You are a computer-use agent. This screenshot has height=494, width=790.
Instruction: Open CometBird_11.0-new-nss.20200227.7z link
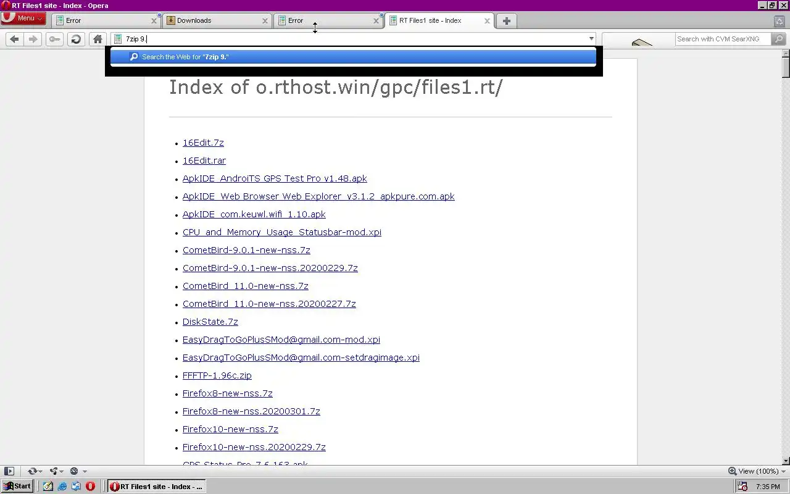tap(269, 304)
